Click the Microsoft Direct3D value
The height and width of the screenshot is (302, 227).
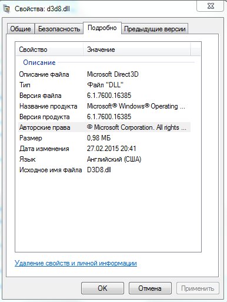(113, 74)
